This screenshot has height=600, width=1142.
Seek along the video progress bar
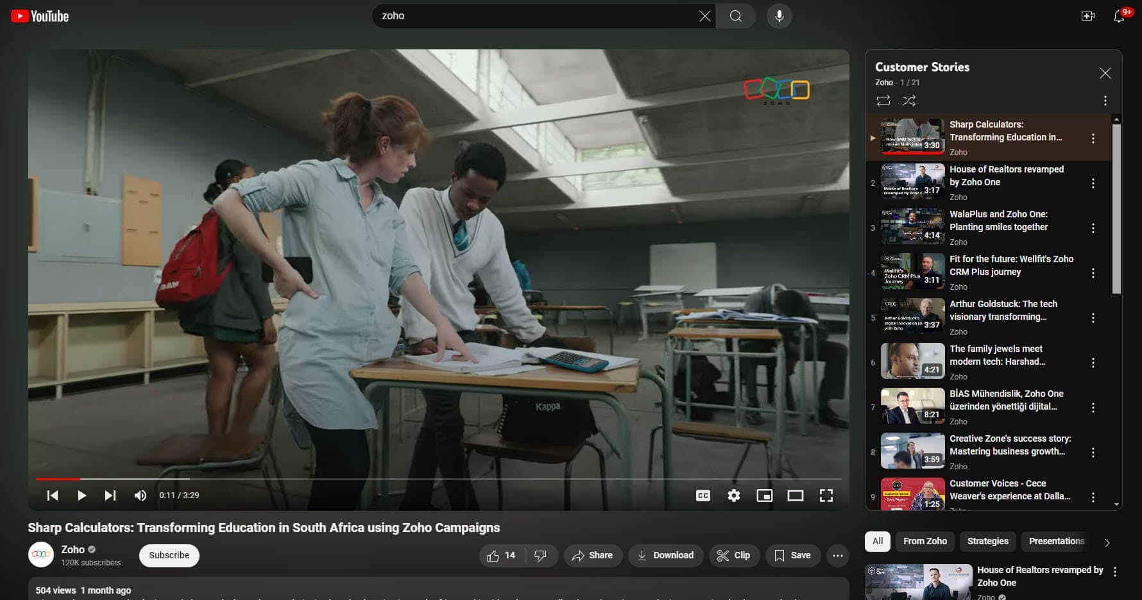[438, 479]
